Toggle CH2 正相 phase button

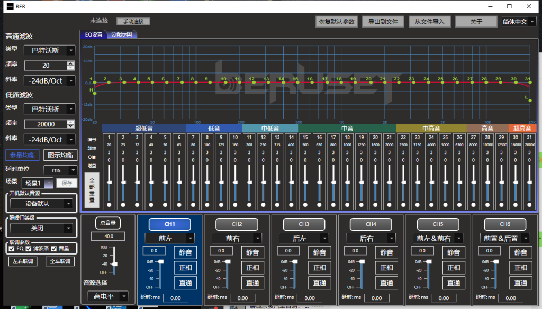coord(252,268)
